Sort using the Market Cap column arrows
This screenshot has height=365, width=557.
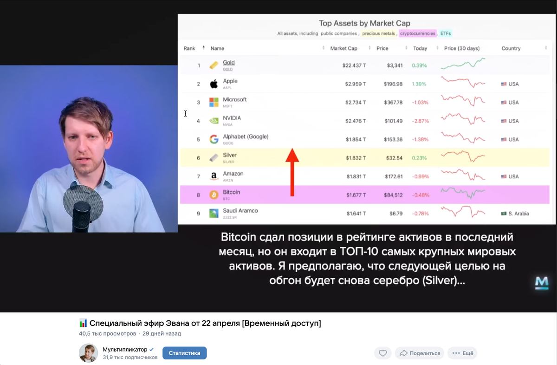pyautogui.click(x=370, y=48)
